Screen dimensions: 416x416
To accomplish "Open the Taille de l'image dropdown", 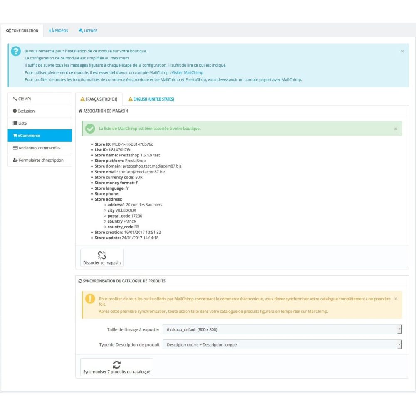I will 282,329.
